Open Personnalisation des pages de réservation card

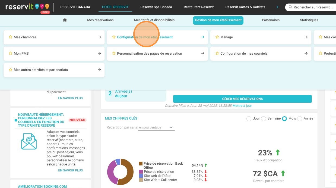[157, 54]
